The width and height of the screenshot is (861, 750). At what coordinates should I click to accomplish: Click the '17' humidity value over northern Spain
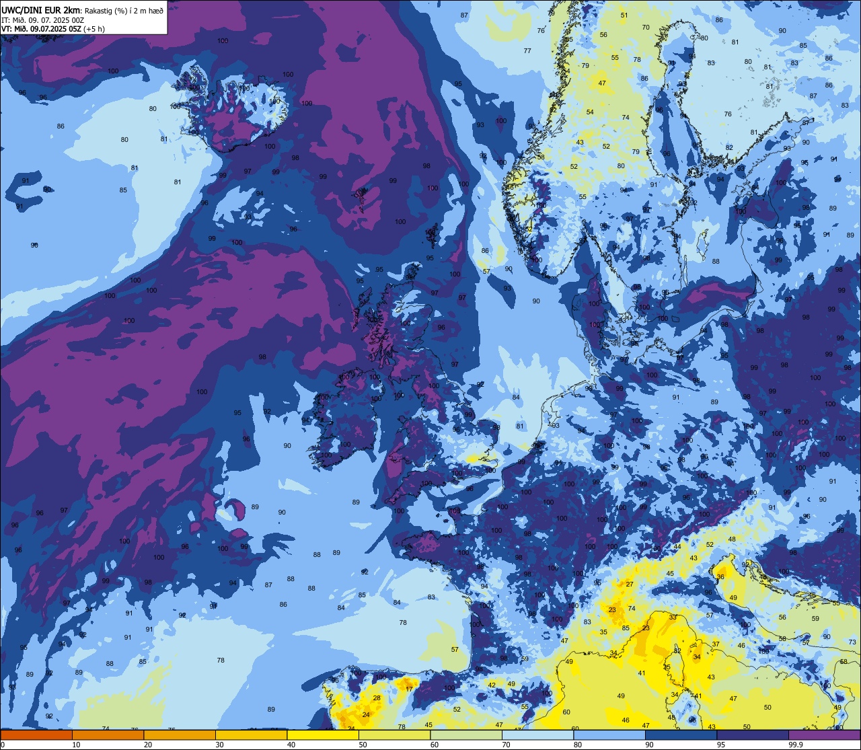point(409,689)
